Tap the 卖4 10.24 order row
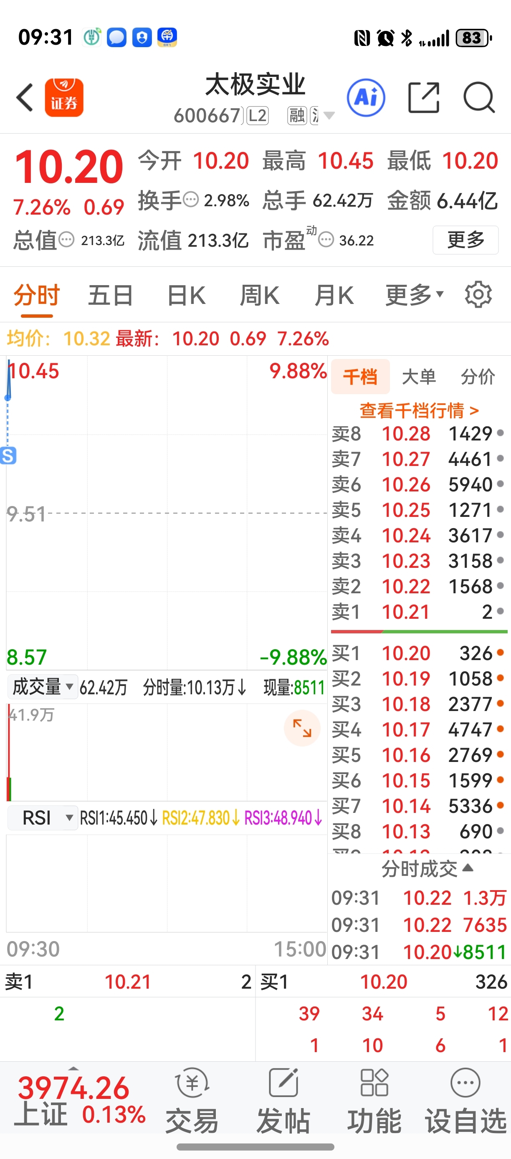The image size is (511, 1159). (x=419, y=535)
